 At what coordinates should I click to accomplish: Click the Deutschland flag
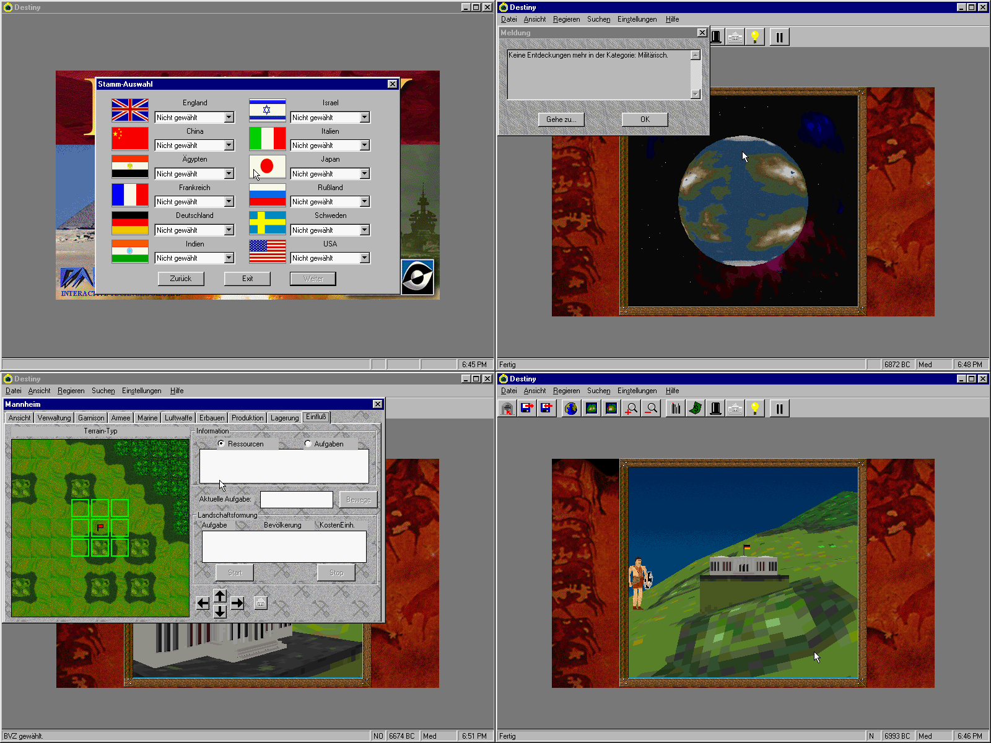(x=130, y=223)
